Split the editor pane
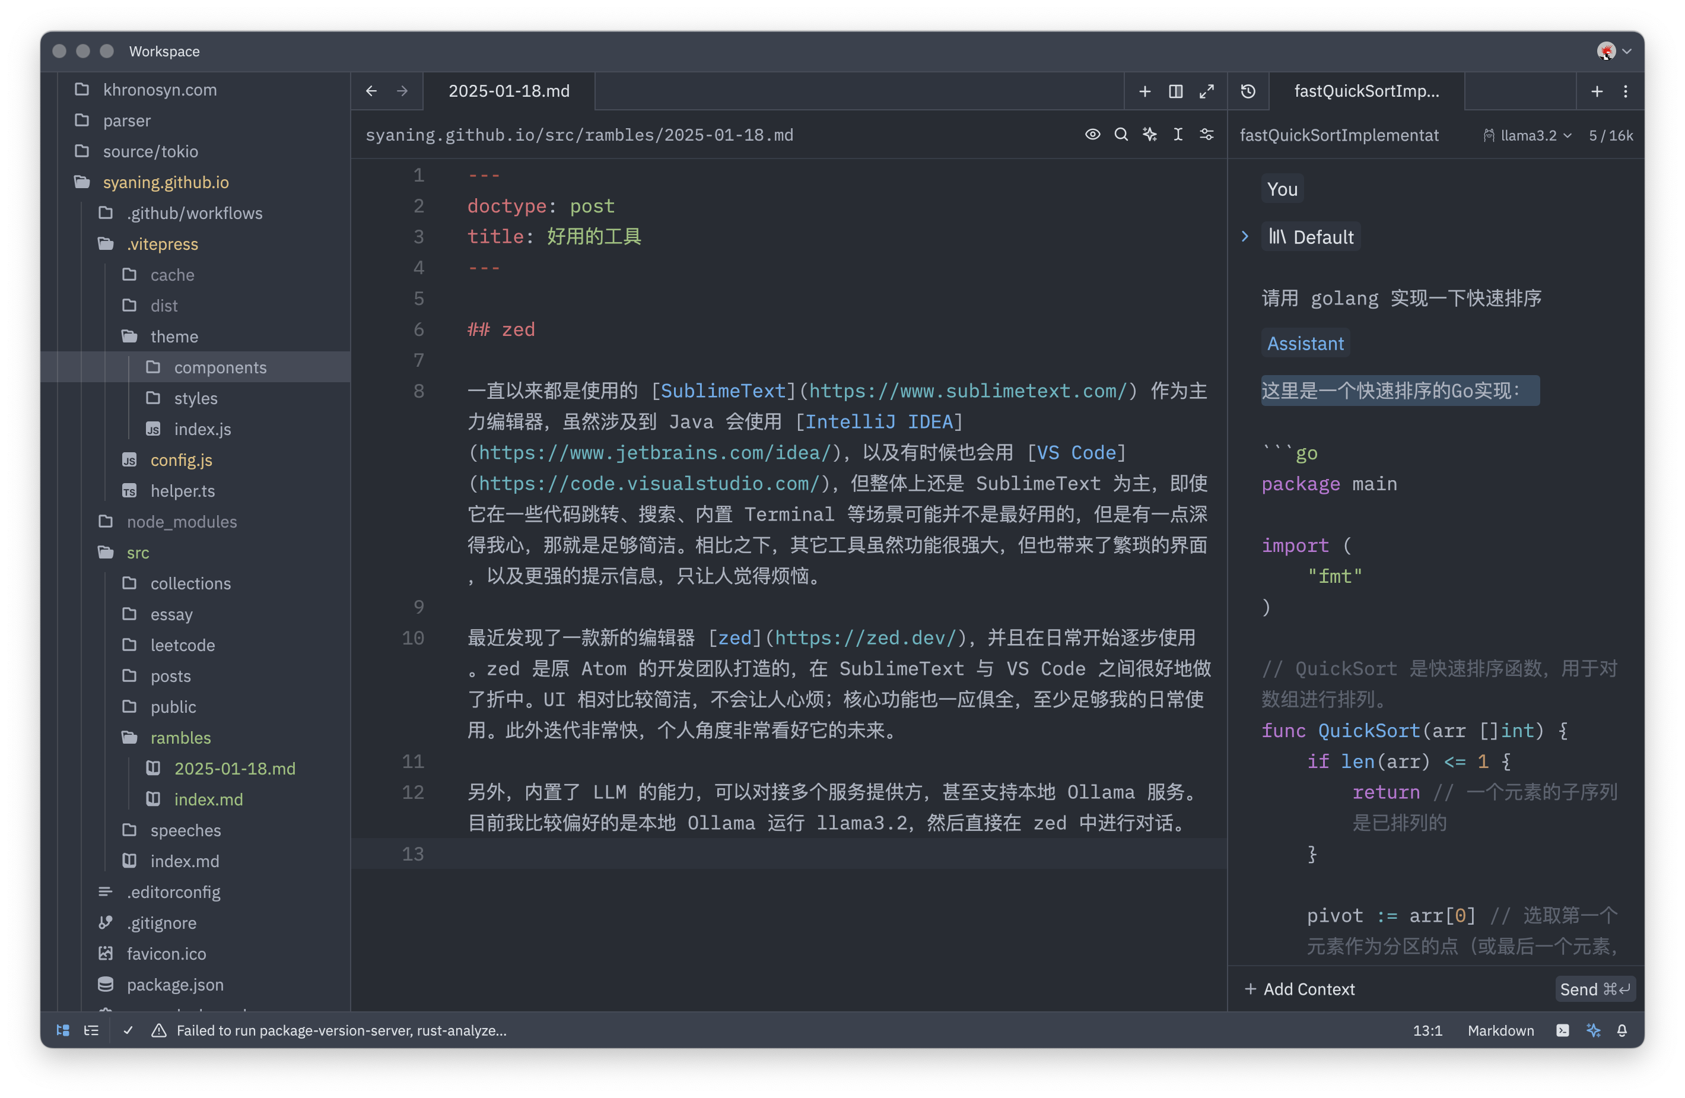Image resolution: width=1685 pixels, height=1098 pixels. [1175, 91]
